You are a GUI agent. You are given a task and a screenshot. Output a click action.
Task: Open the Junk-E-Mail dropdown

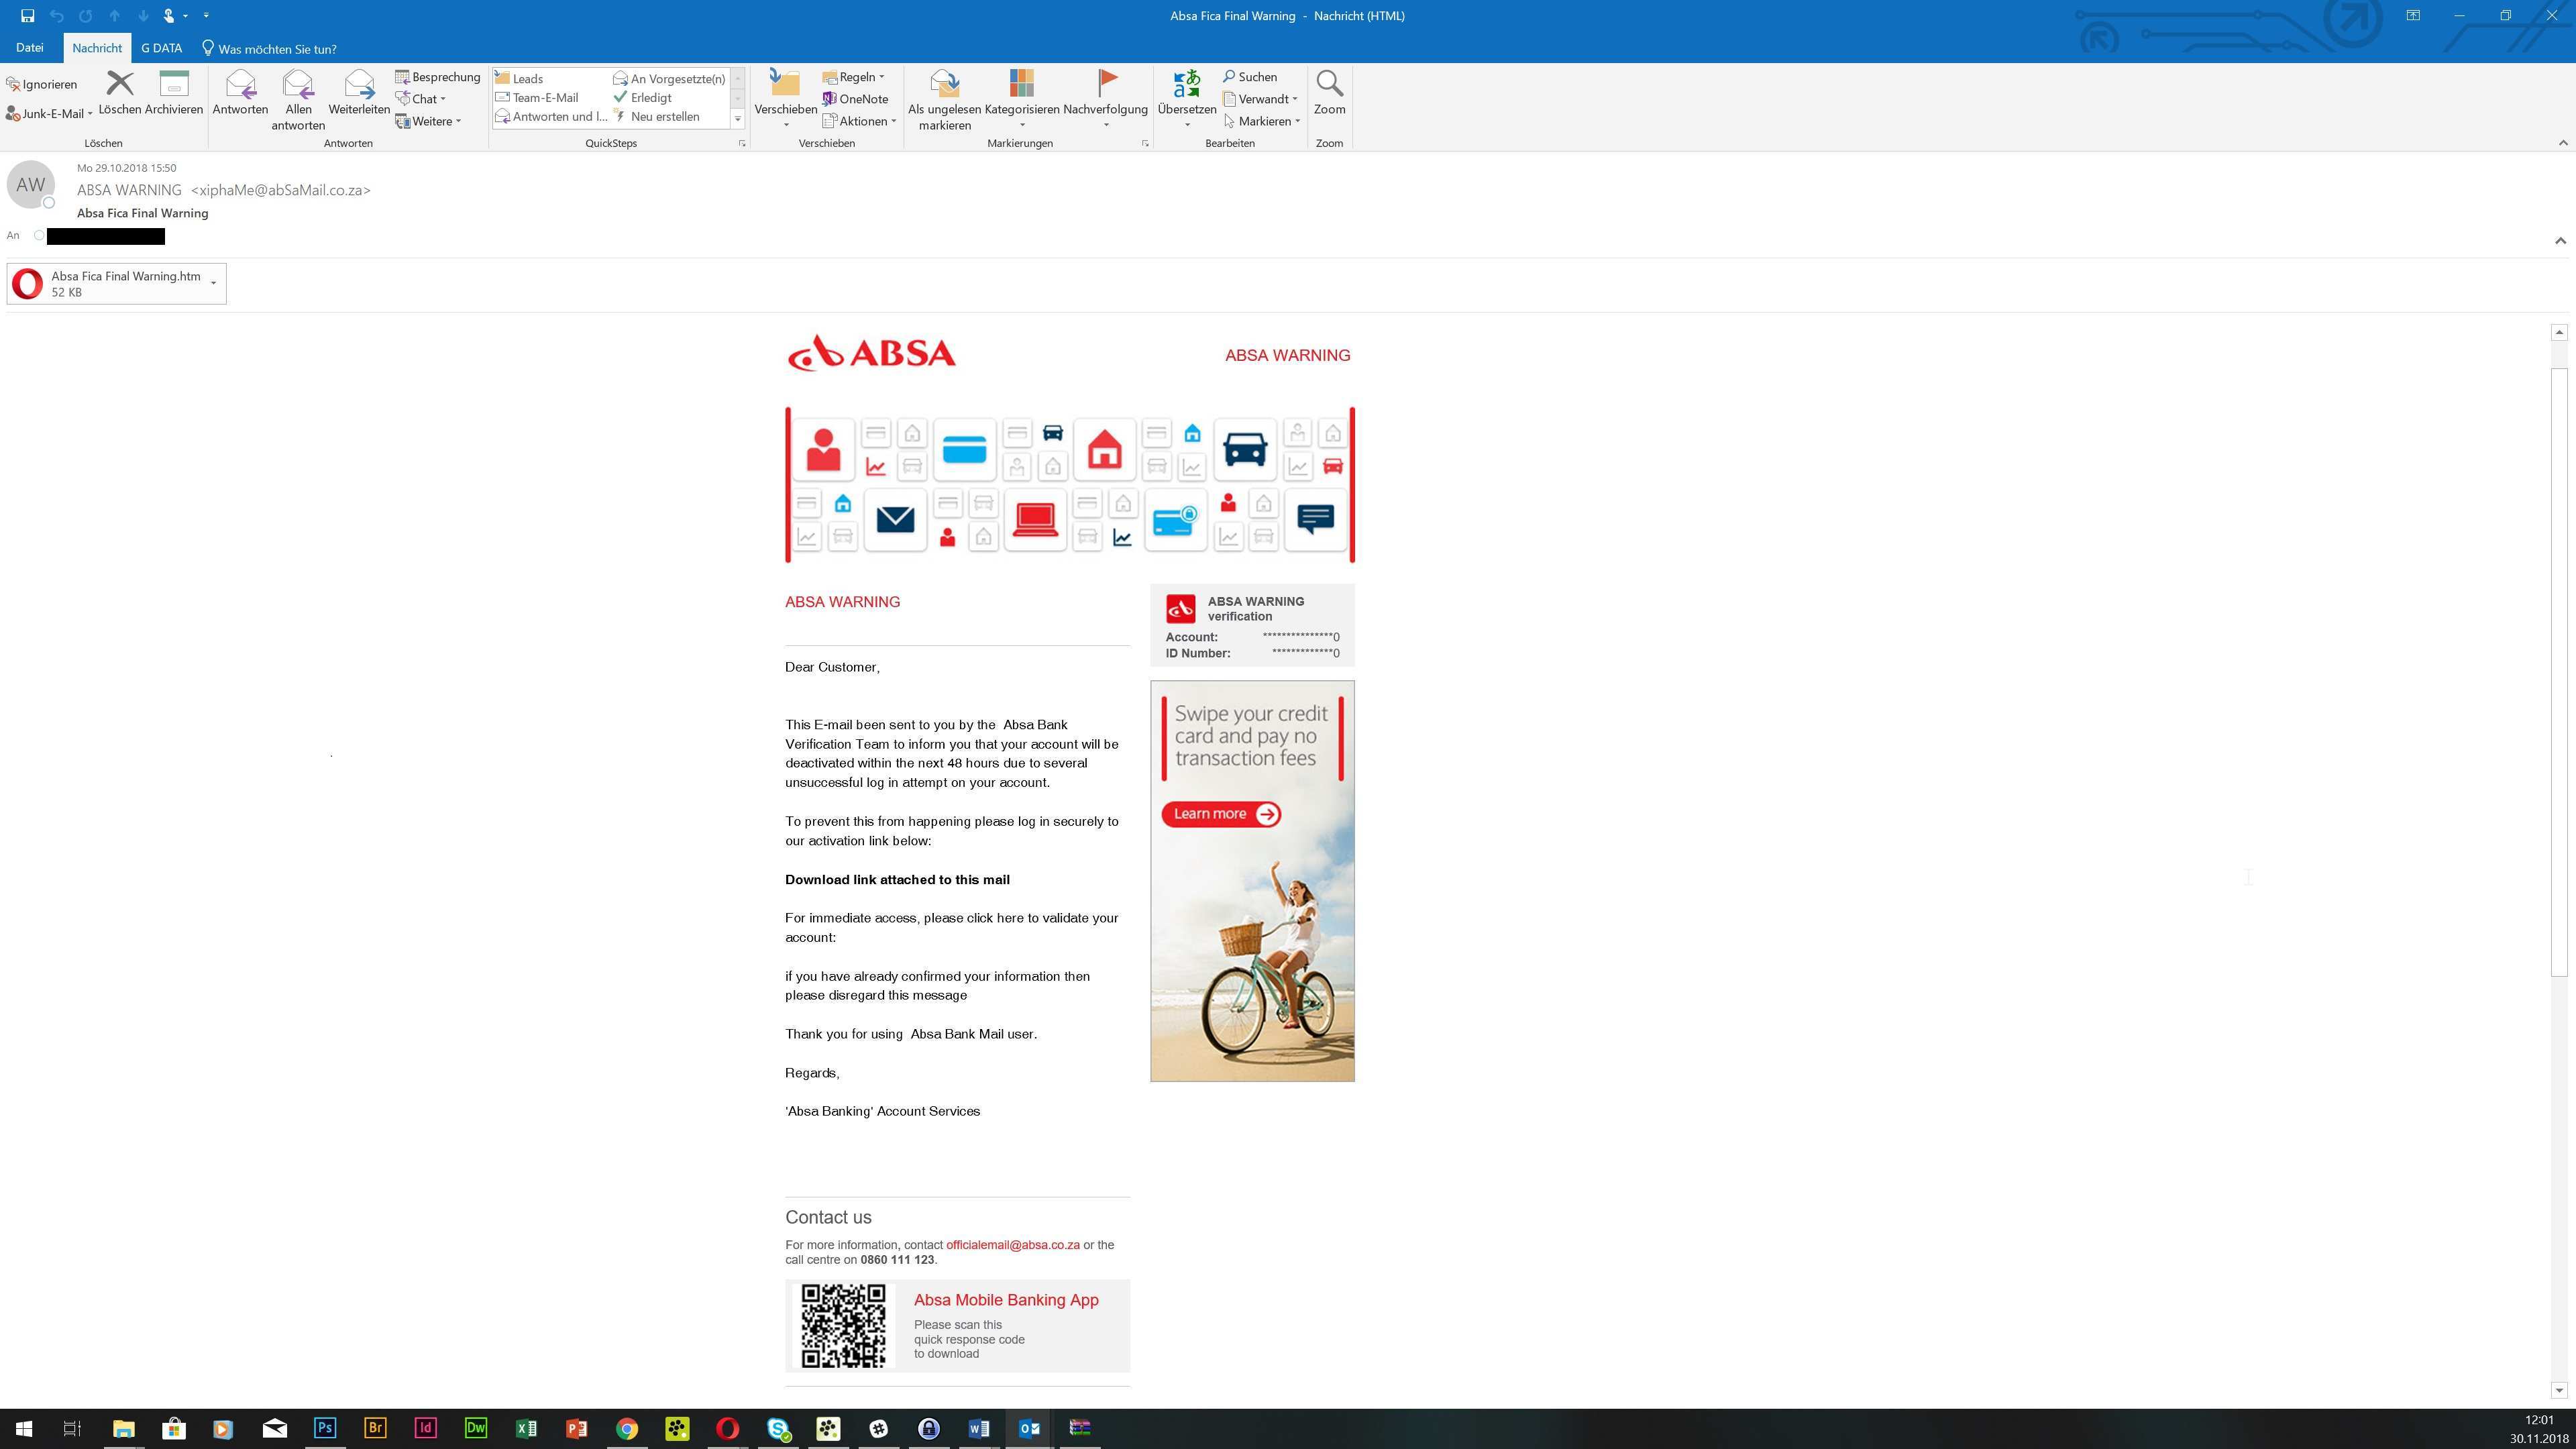50,114
